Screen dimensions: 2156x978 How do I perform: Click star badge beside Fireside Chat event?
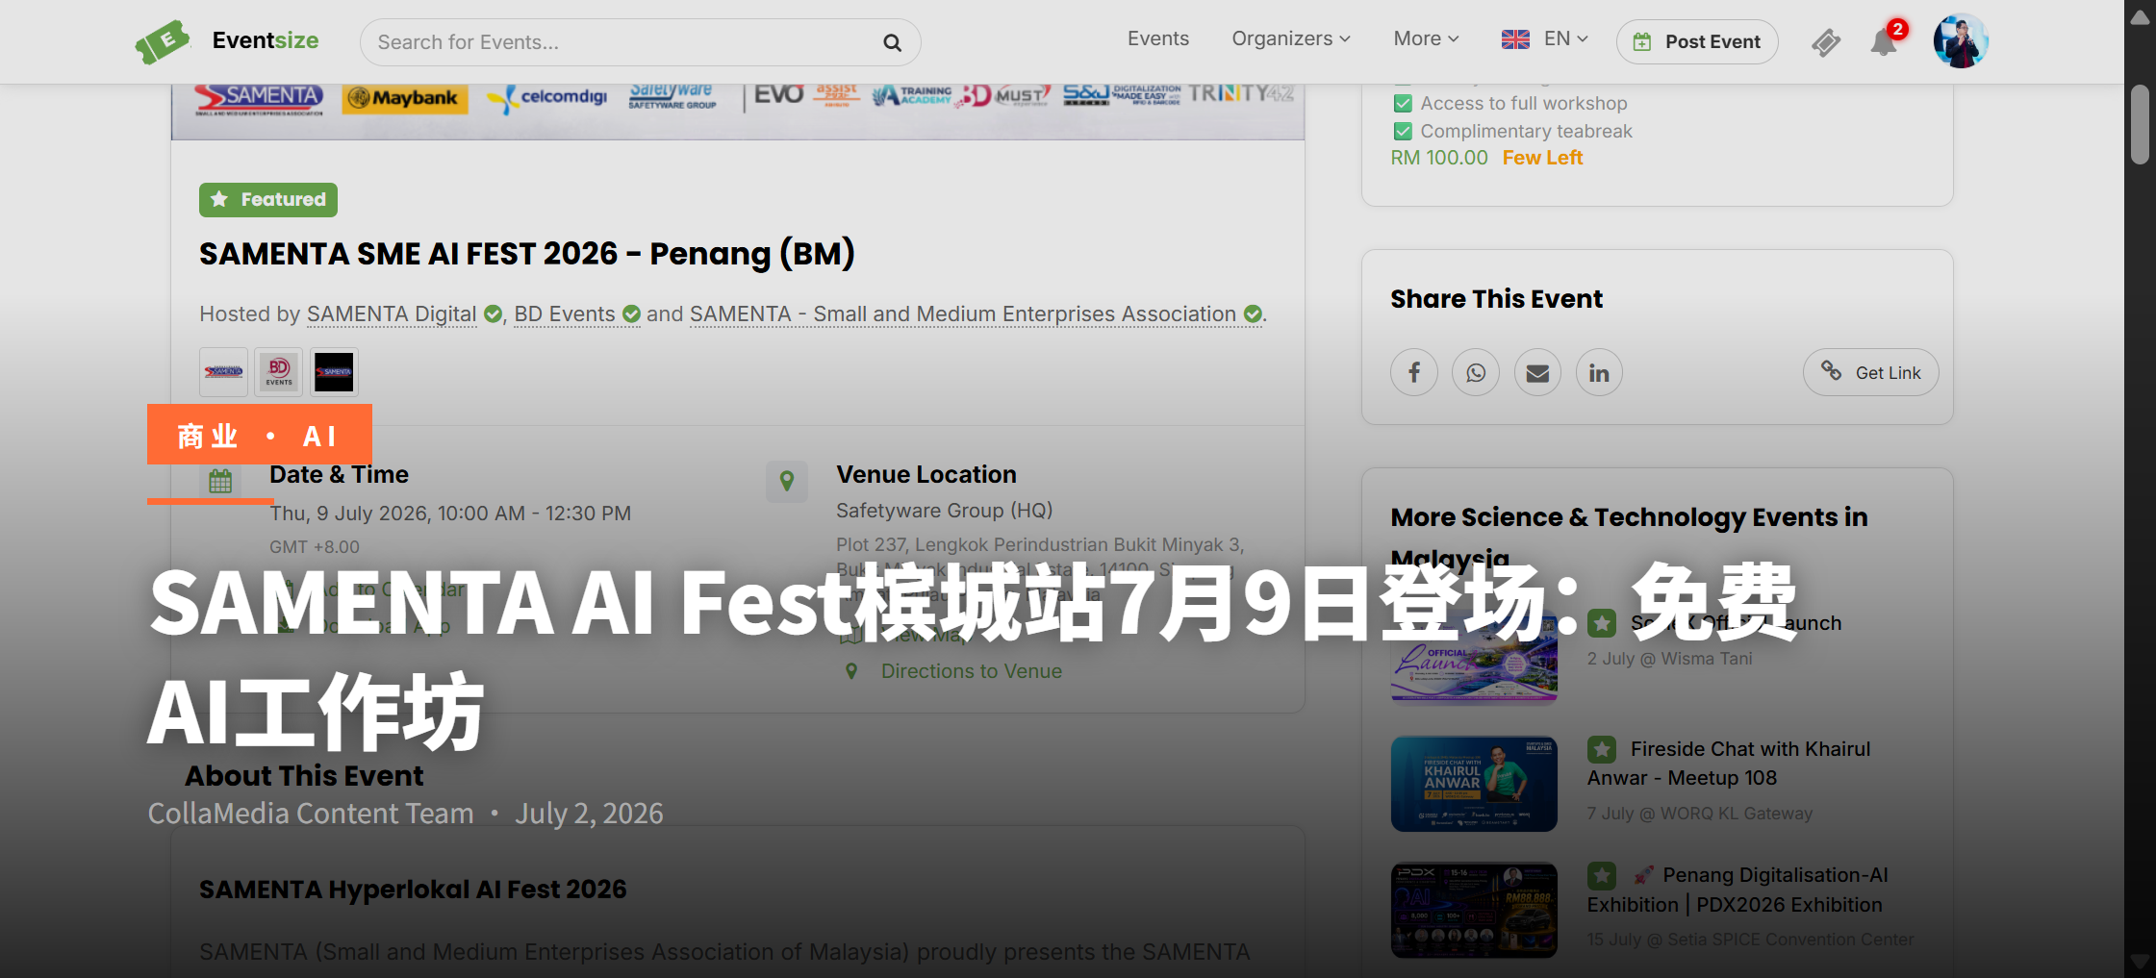point(1602,749)
